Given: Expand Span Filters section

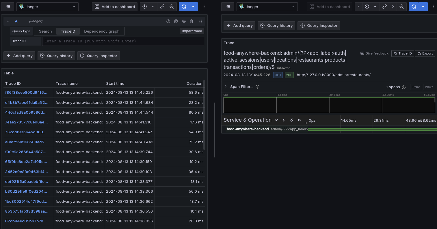Looking at the screenshot, I should pyautogui.click(x=226, y=87).
